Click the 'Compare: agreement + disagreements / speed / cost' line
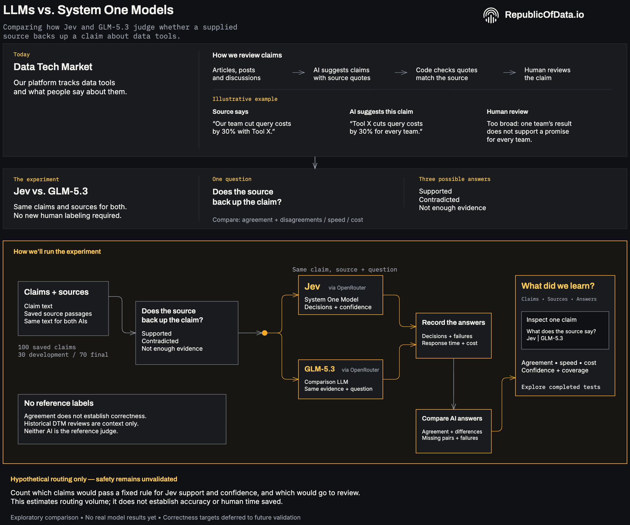 click(x=288, y=219)
